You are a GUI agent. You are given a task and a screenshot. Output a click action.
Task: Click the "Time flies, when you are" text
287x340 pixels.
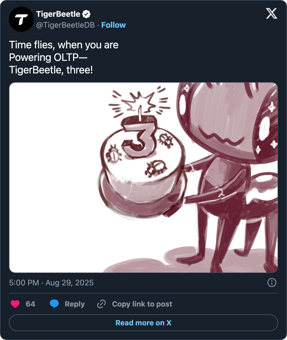[x=64, y=45]
